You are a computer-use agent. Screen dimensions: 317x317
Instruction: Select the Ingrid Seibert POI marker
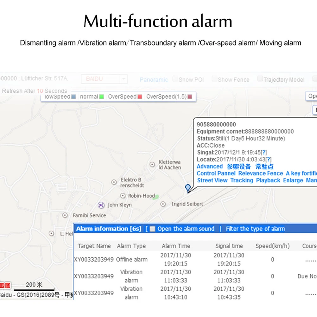(163, 204)
